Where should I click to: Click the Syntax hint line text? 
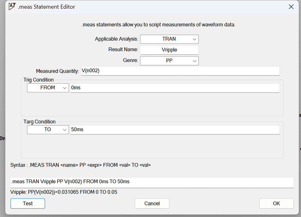pyautogui.click(x=81, y=165)
